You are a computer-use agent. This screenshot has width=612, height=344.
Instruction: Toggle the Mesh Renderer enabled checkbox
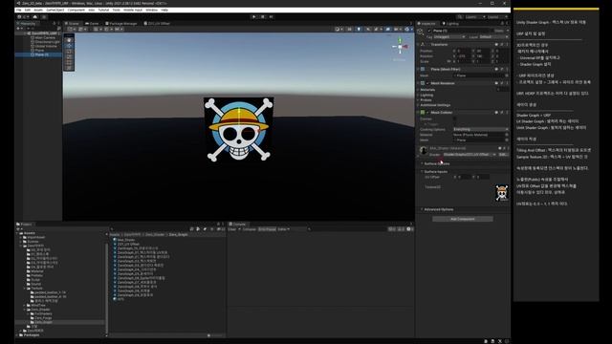(x=427, y=83)
